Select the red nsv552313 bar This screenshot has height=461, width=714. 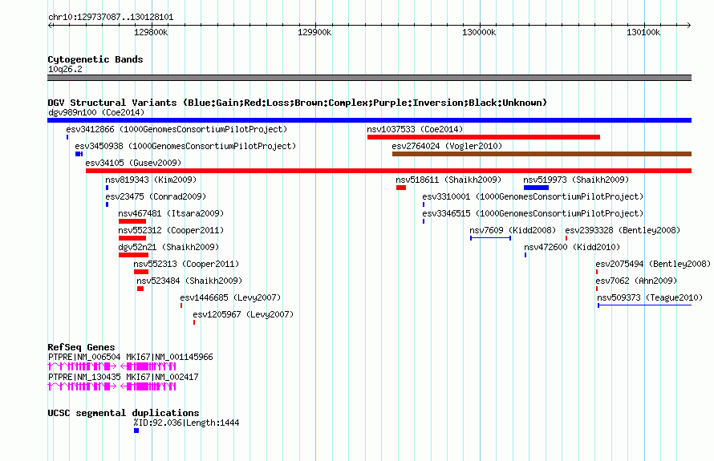140,272
